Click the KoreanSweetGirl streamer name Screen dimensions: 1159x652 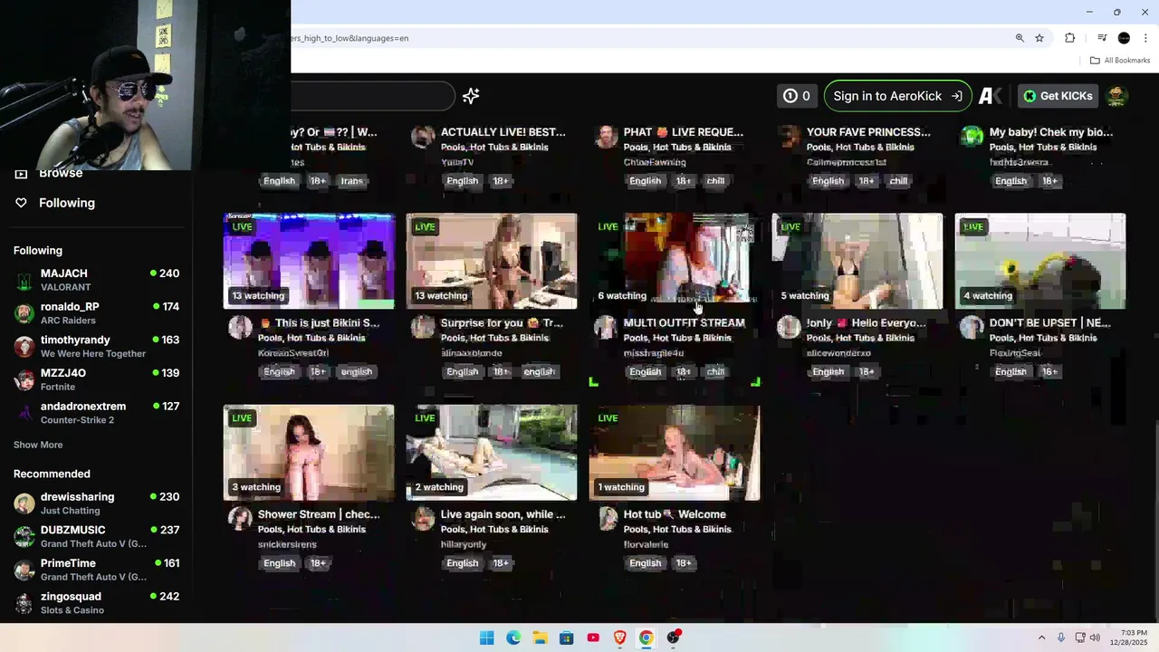(293, 353)
